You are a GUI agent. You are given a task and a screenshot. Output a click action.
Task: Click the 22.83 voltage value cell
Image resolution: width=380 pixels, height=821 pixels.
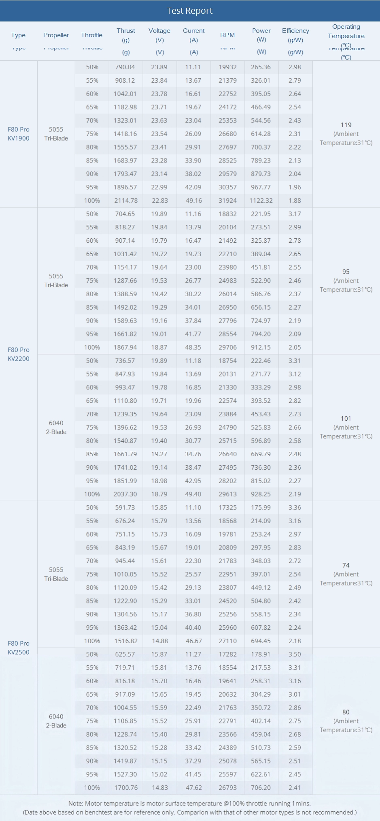point(159,201)
